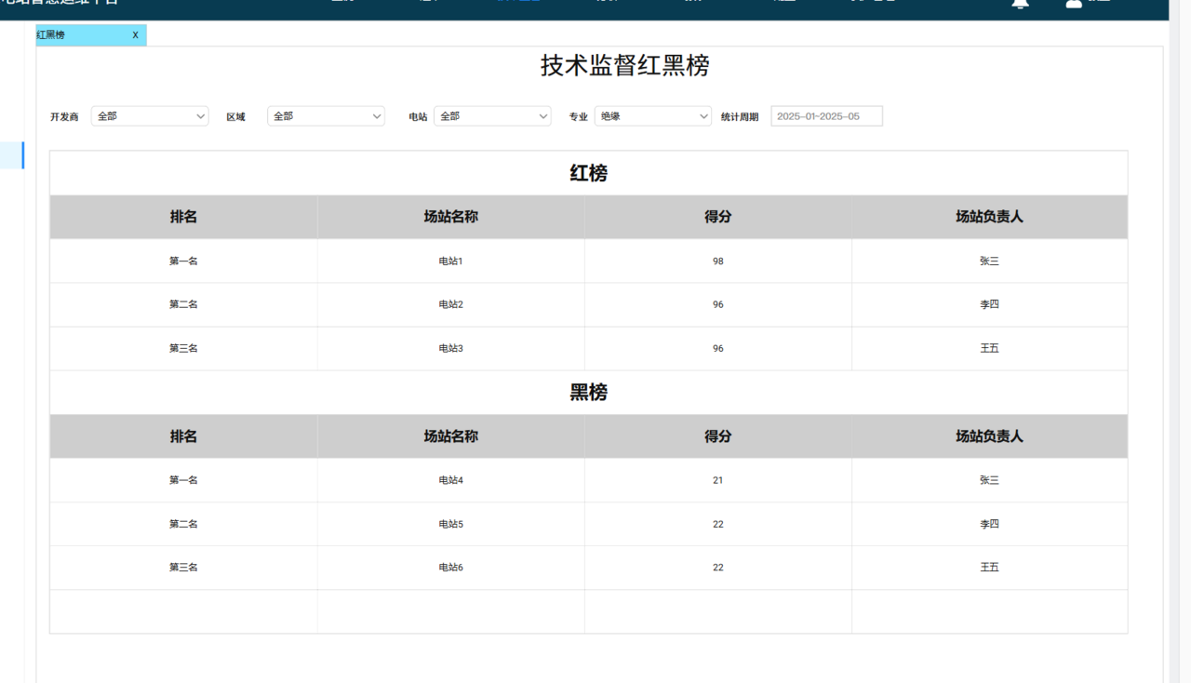Click the 22 score in the 电站6 row
The image size is (1191, 683).
pos(718,568)
